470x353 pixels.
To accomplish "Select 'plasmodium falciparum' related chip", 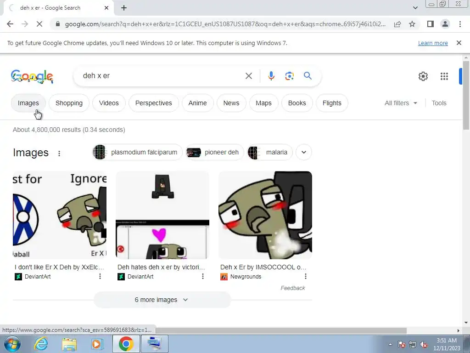I will [x=137, y=152].
